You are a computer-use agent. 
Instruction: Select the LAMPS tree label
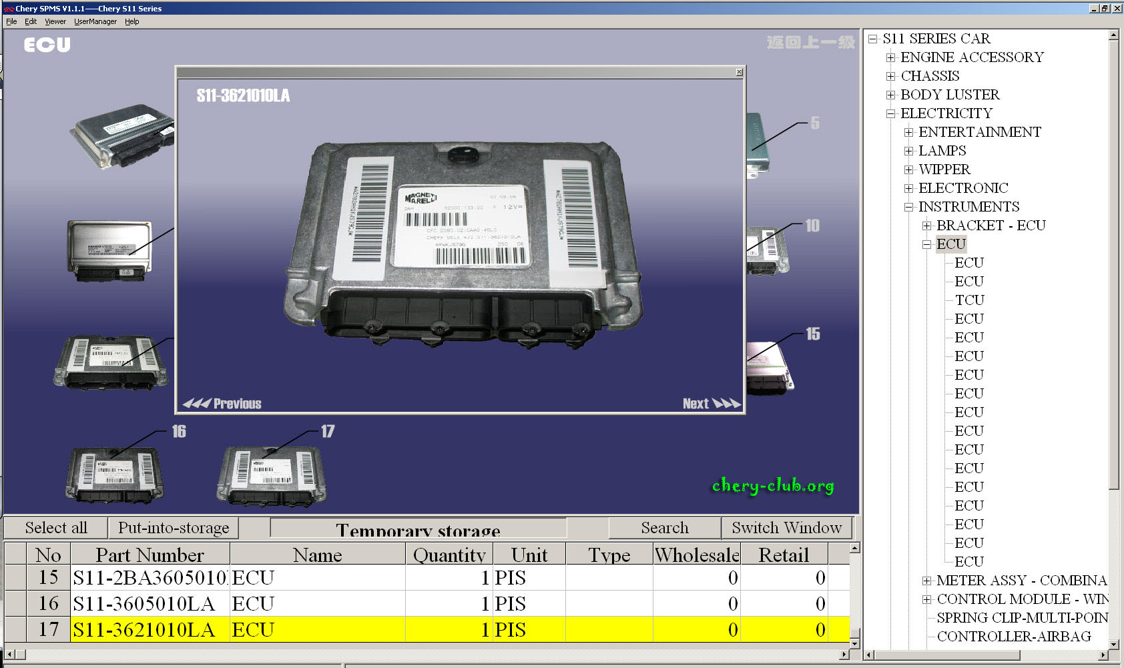coord(942,151)
